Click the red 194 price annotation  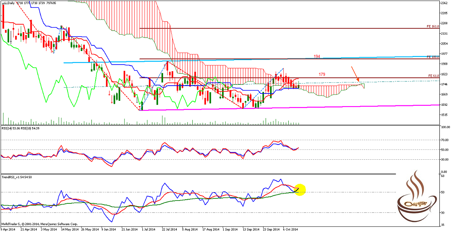(x=317, y=56)
